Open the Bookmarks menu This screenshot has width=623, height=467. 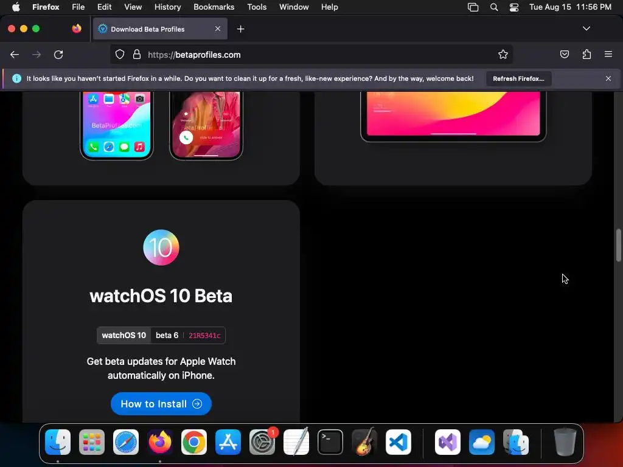(214, 7)
